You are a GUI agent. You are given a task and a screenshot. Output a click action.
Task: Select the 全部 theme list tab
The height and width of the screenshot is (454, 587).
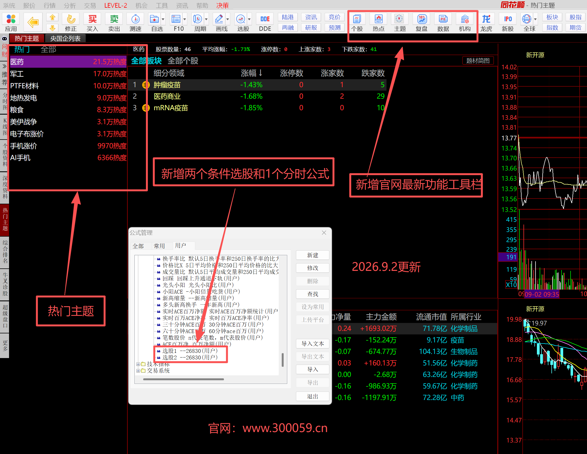(48, 49)
